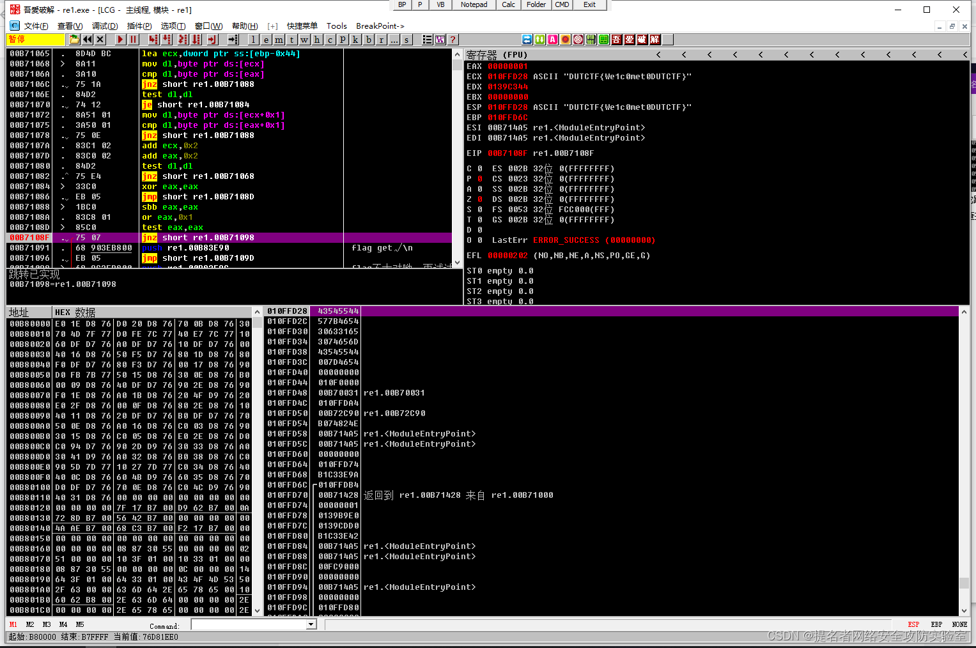The height and width of the screenshot is (648, 976).
Task: Open help with red question mark icon
Action: pyautogui.click(x=453, y=40)
